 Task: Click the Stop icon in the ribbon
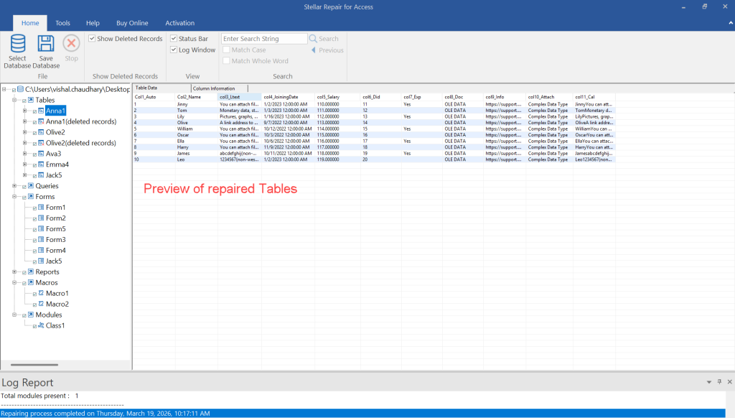pos(70,43)
